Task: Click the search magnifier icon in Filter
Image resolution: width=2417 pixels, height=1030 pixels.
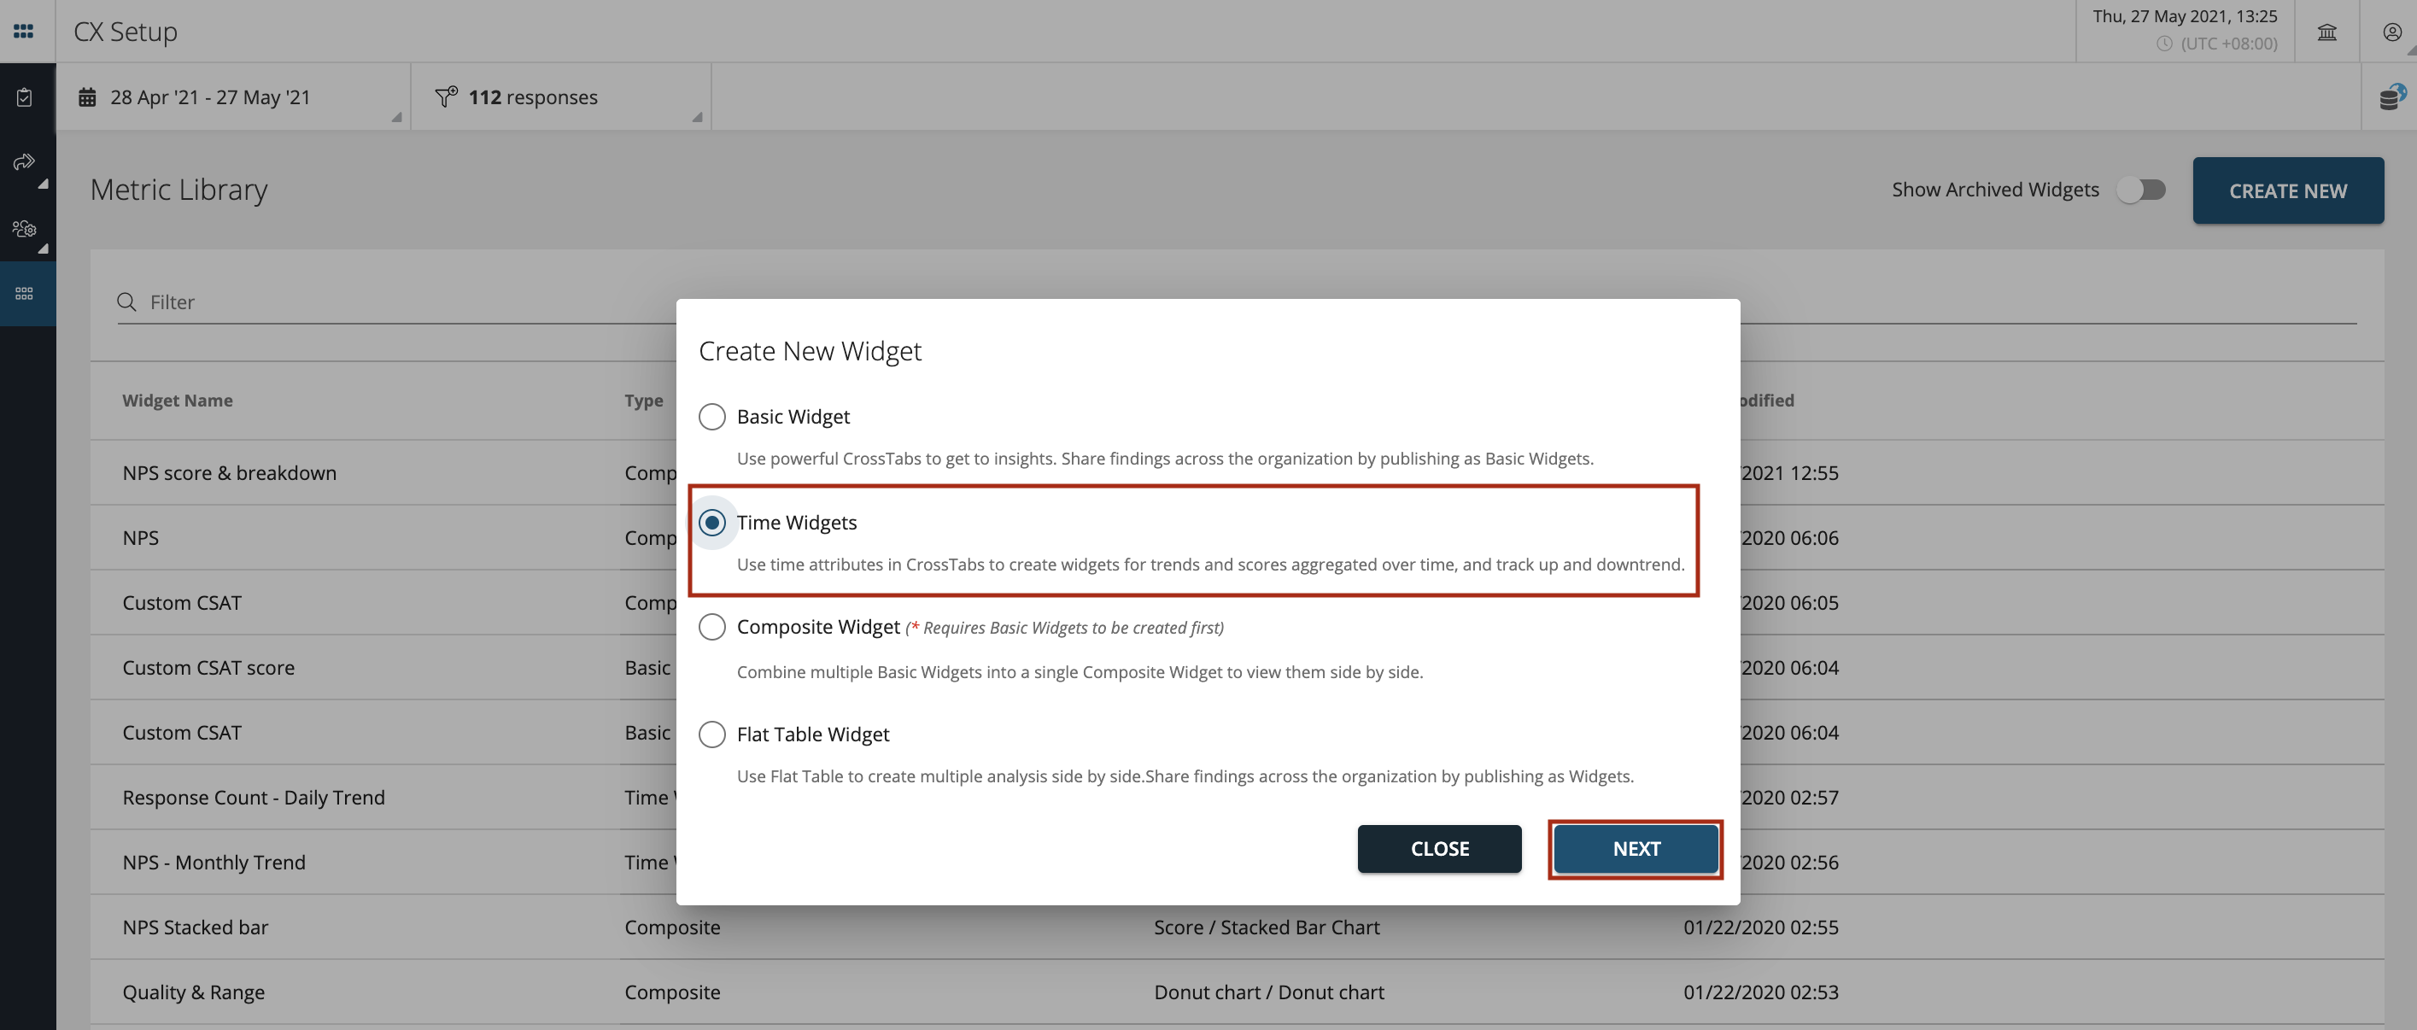Action: [x=126, y=301]
